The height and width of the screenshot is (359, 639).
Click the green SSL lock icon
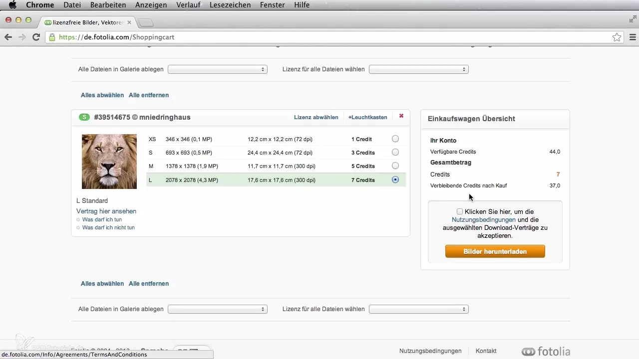(x=52, y=37)
